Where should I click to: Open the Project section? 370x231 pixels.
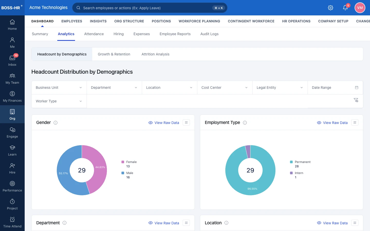(x=12, y=205)
